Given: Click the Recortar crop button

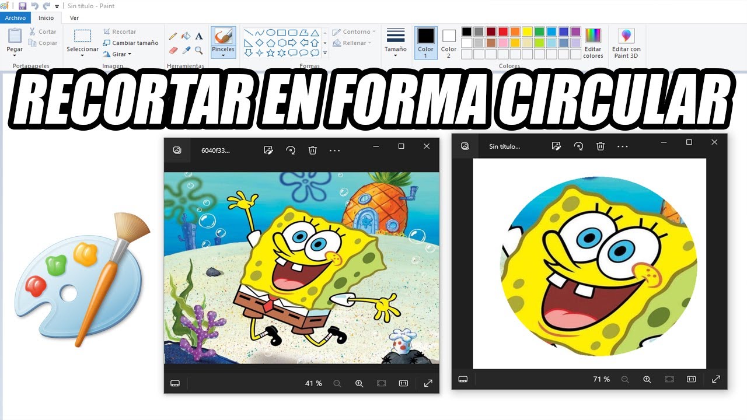Looking at the screenshot, I should pos(120,32).
